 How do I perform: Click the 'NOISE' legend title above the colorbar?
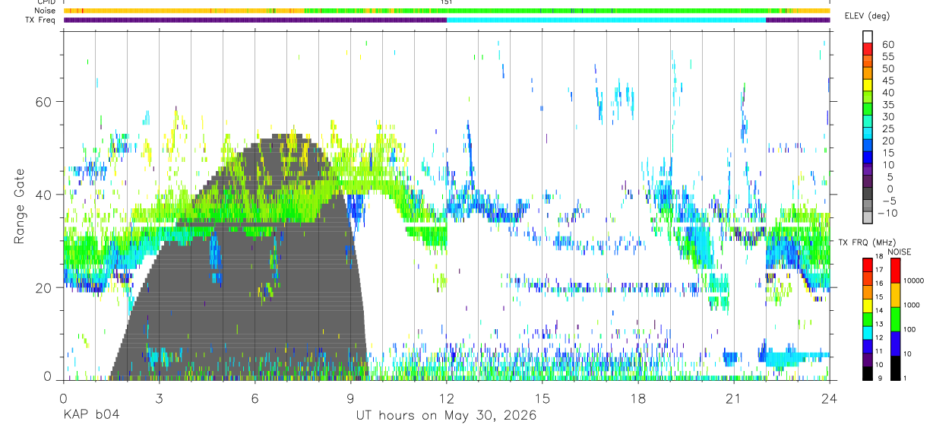click(x=901, y=251)
